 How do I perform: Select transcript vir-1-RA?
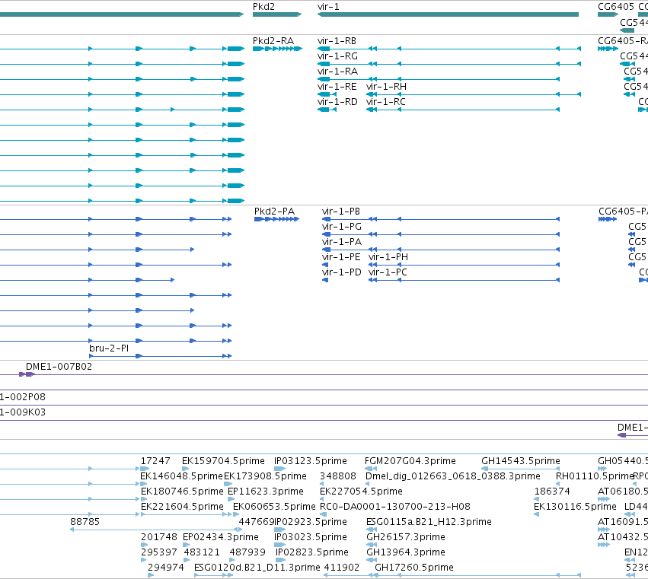point(337,72)
